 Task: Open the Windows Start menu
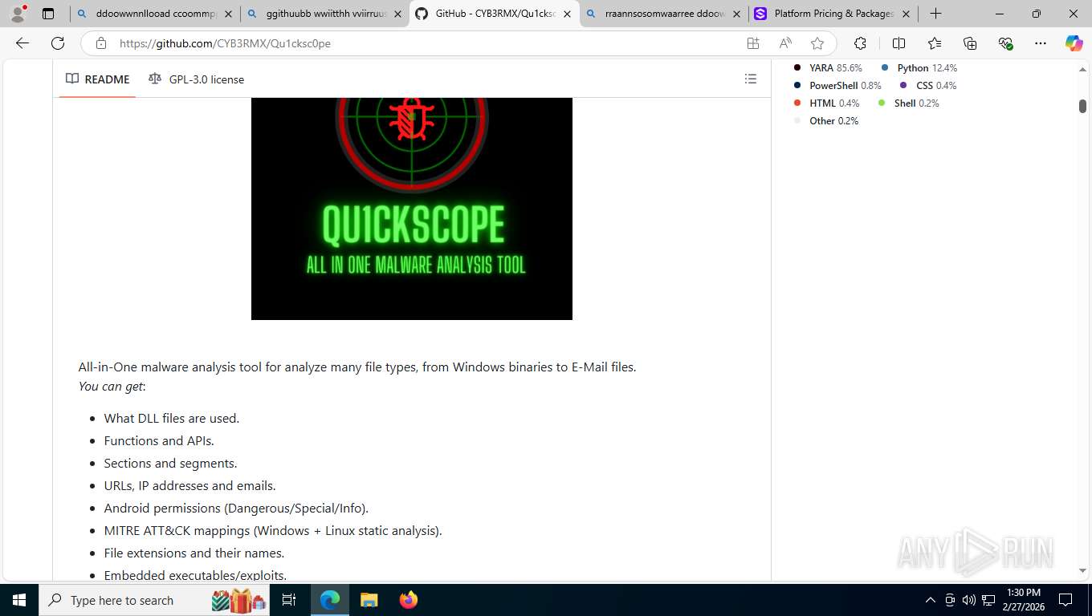click(x=18, y=600)
